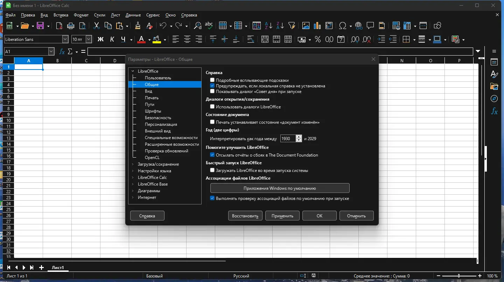Open the Function Wizard fx icon
This screenshot has width=504, height=282.
62,52
